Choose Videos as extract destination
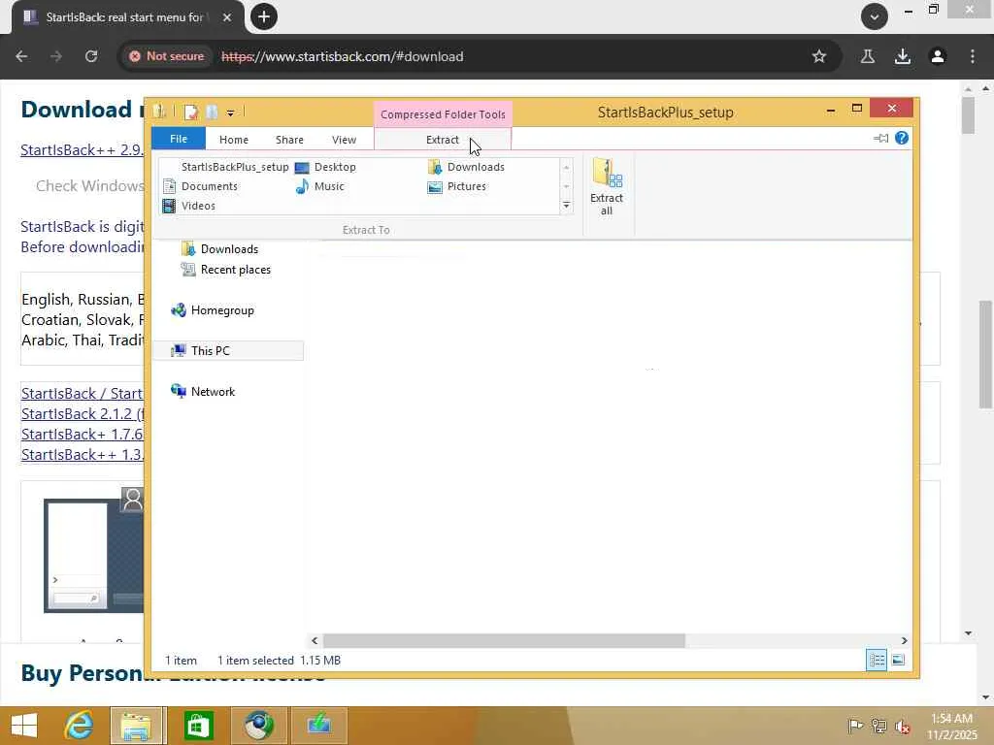 [189, 206]
